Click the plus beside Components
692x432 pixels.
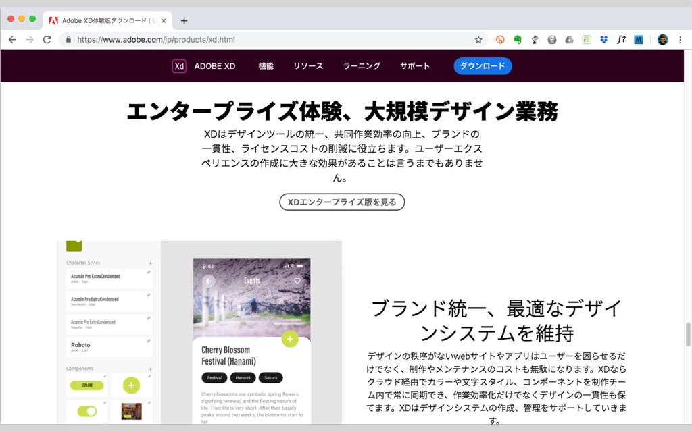coord(151,369)
